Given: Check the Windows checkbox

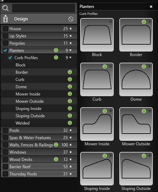Looking at the screenshot, I should pos(5,152).
